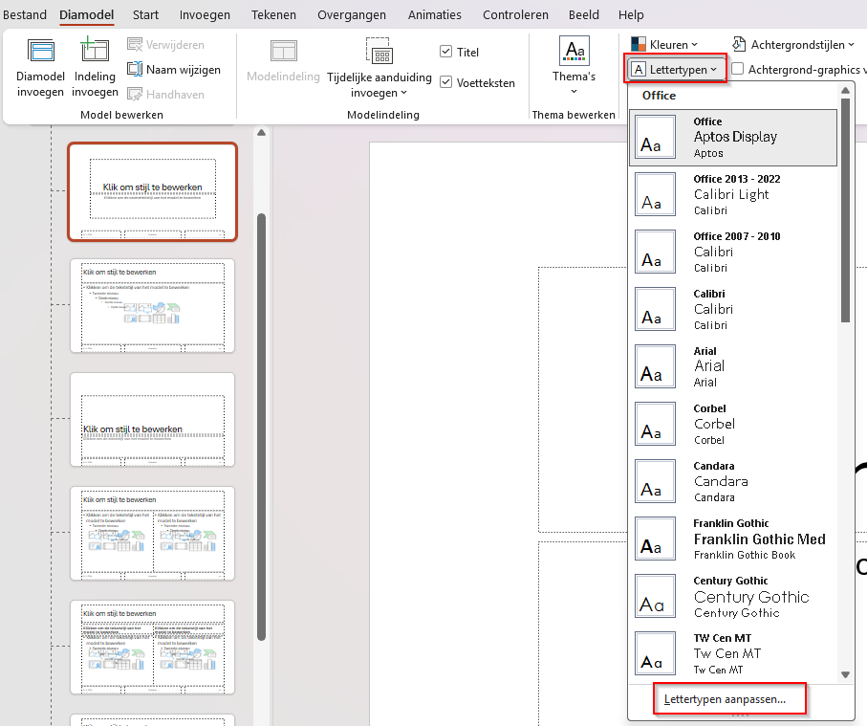Open the Achtergrondstijlen dropdown
This screenshot has height=726, width=867.
[x=792, y=45]
